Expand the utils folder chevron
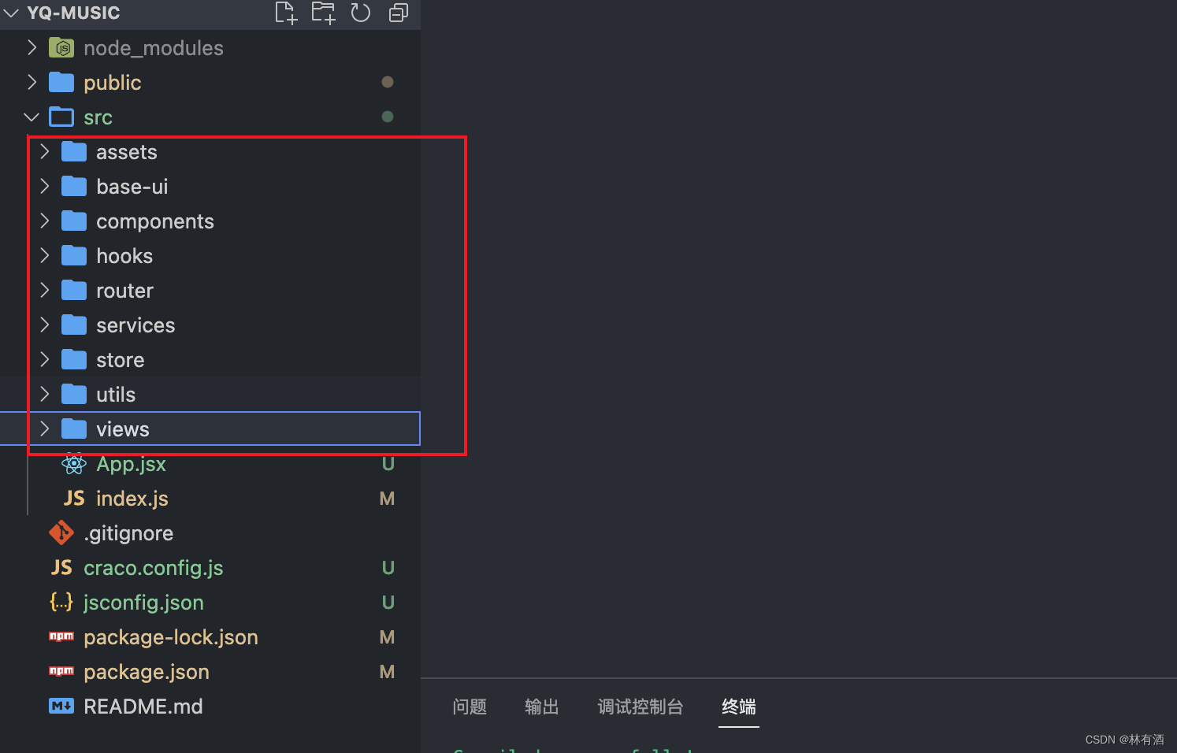The width and height of the screenshot is (1177, 753). [x=44, y=394]
